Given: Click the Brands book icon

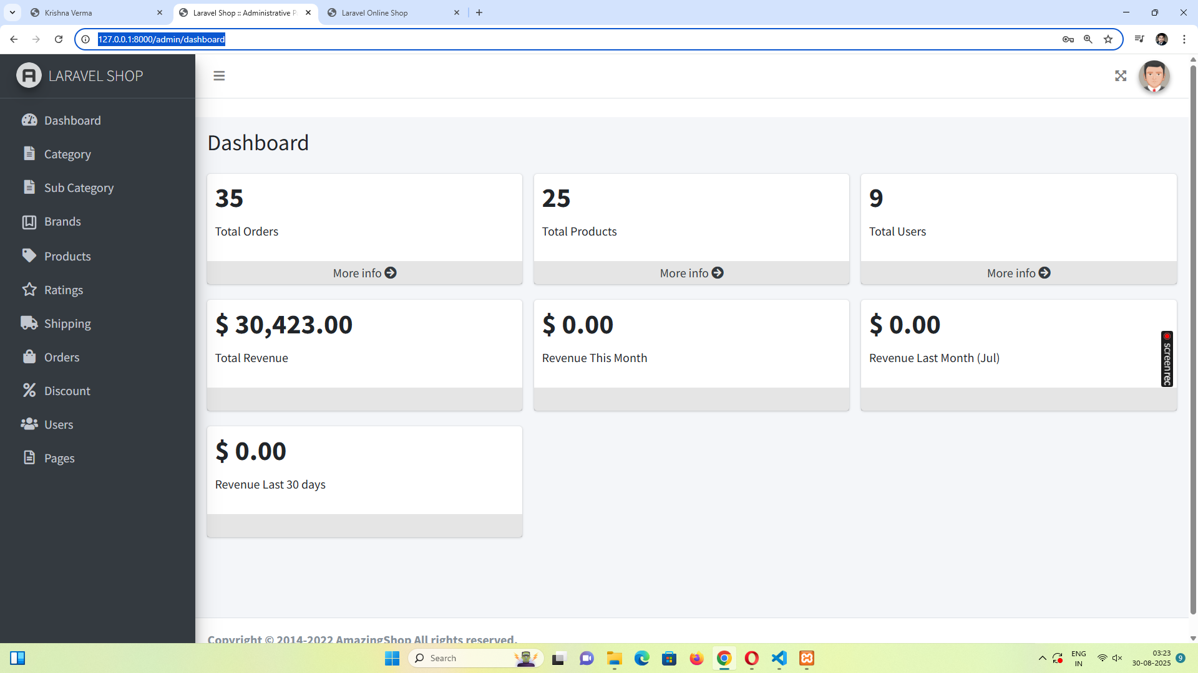Looking at the screenshot, I should click(29, 222).
